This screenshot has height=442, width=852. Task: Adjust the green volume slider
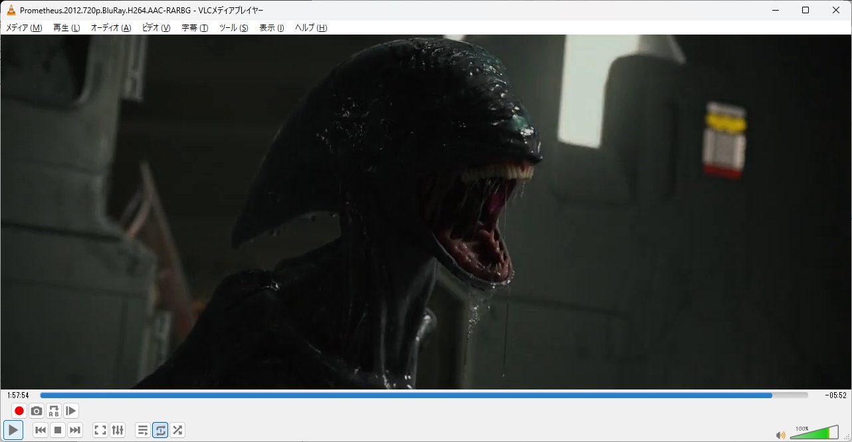coord(814,433)
